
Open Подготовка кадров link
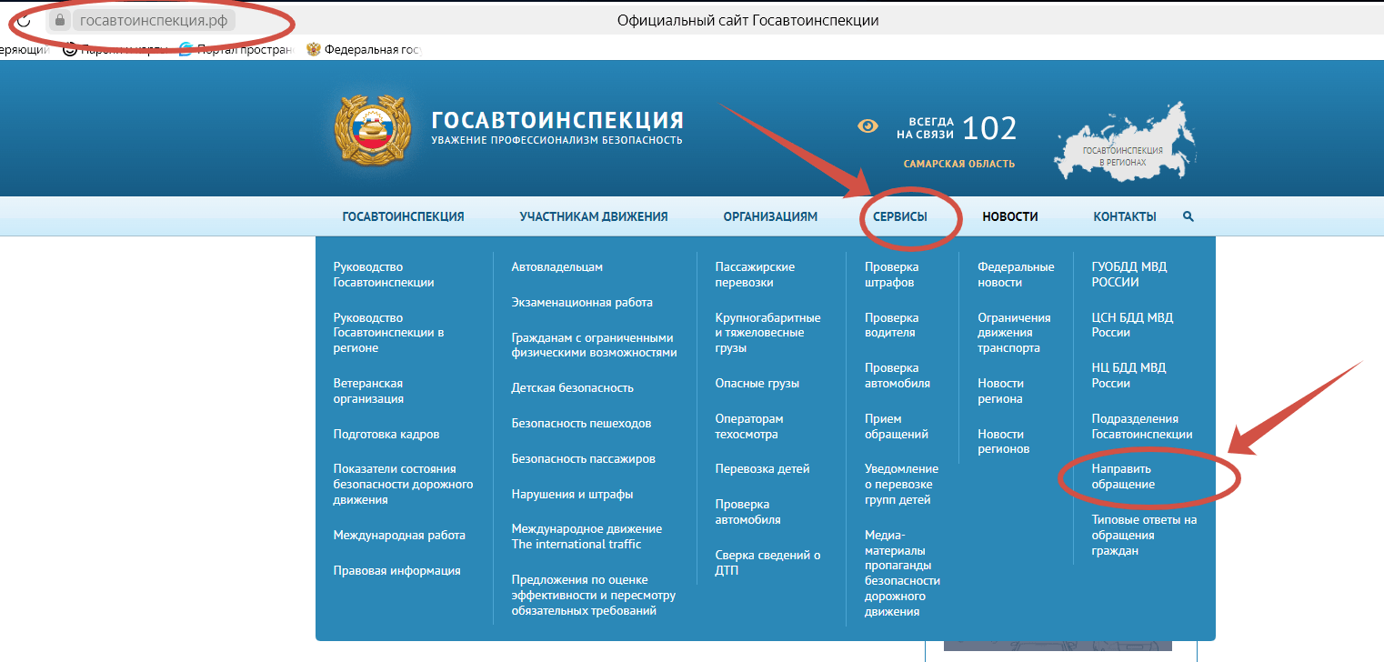point(386,434)
